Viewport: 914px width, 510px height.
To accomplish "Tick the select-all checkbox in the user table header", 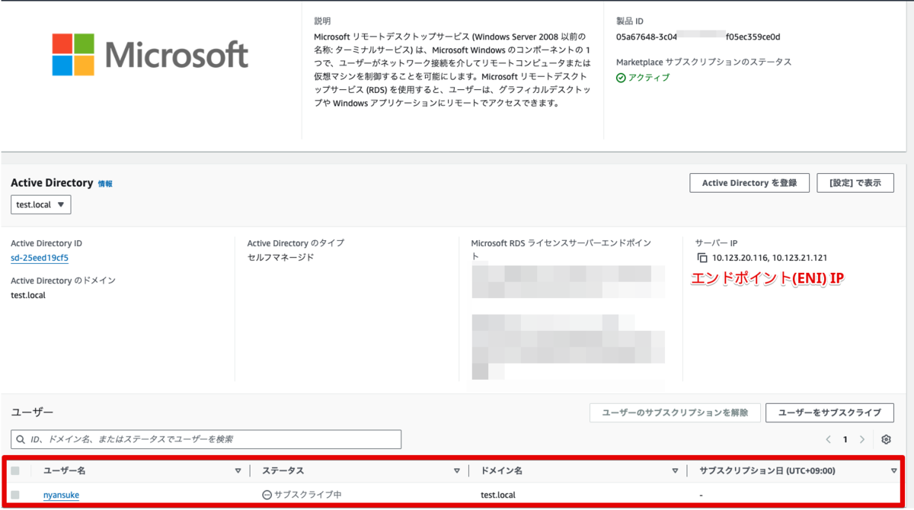I will (x=15, y=471).
